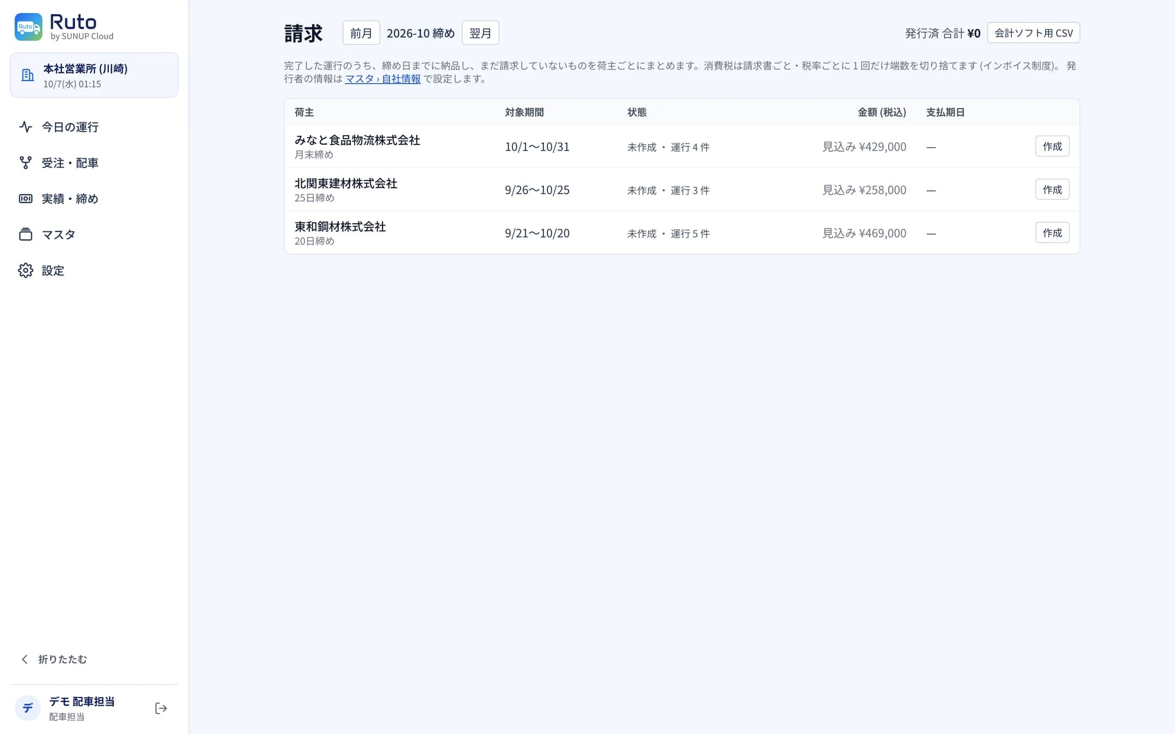The image size is (1175, 734).
Task: Click the 見込み ¥469,000 amount
Action: 864,233
